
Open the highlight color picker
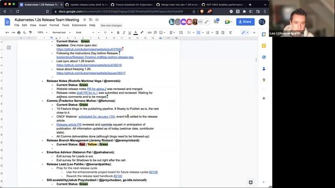click(x=142, y=32)
